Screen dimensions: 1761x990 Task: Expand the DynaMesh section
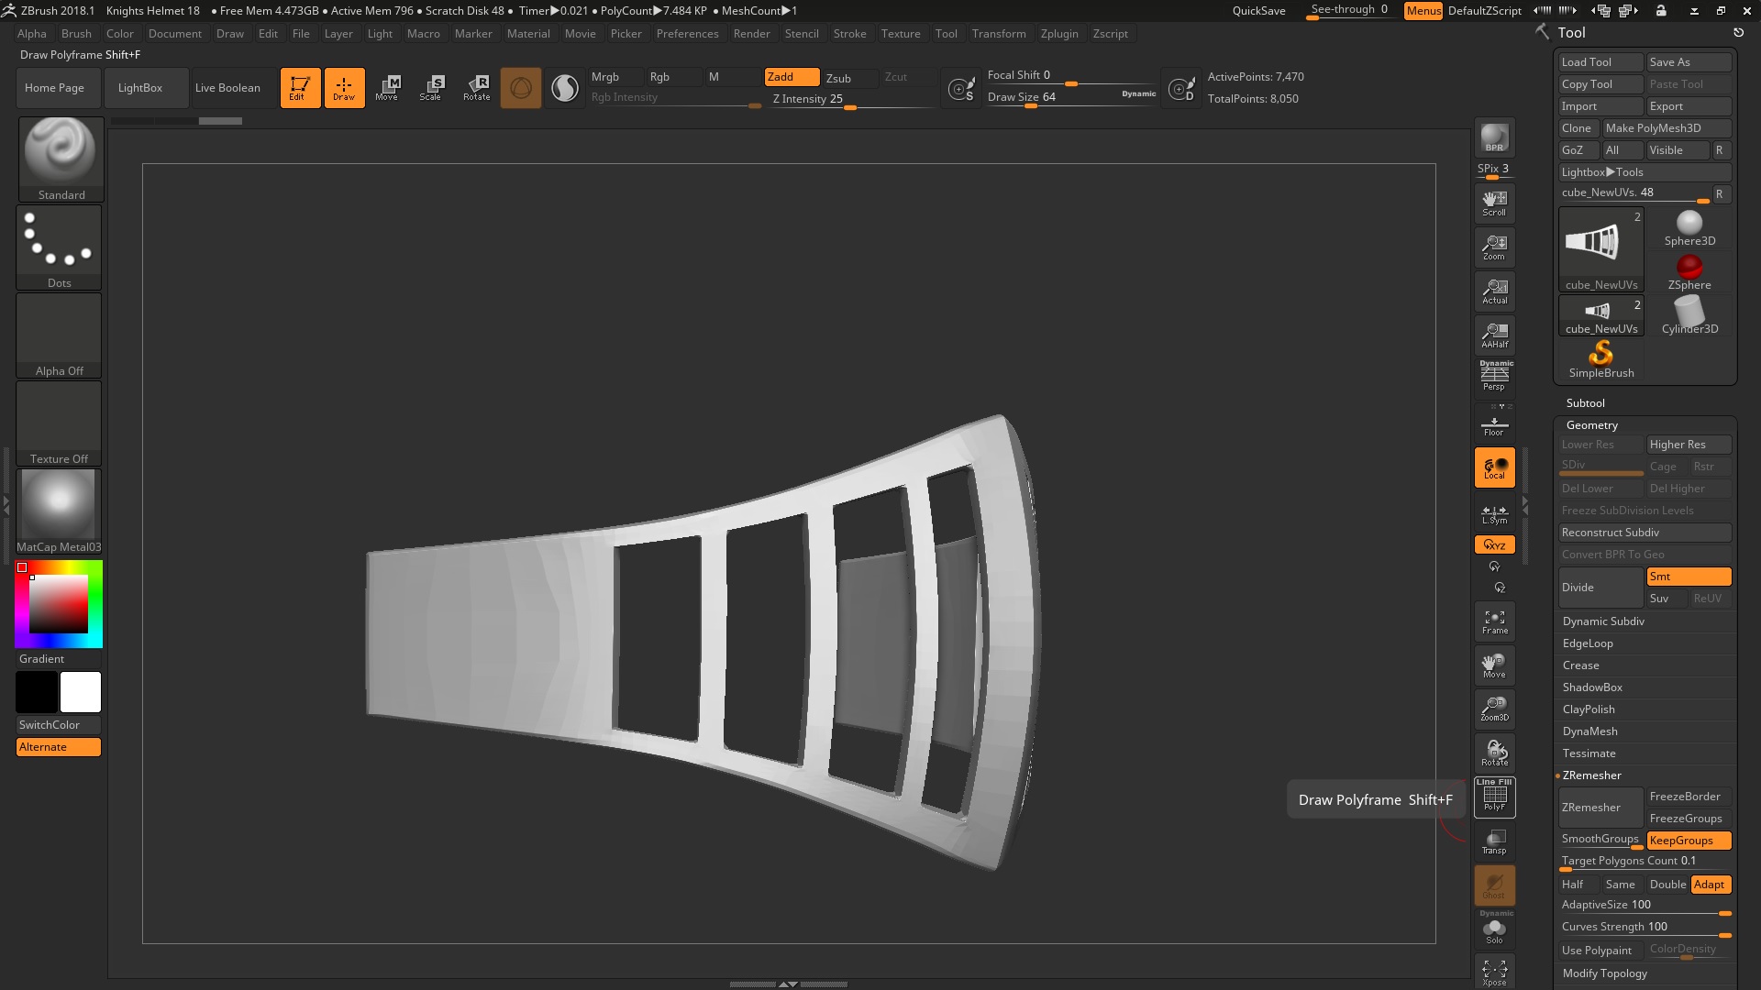(1589, 731)
